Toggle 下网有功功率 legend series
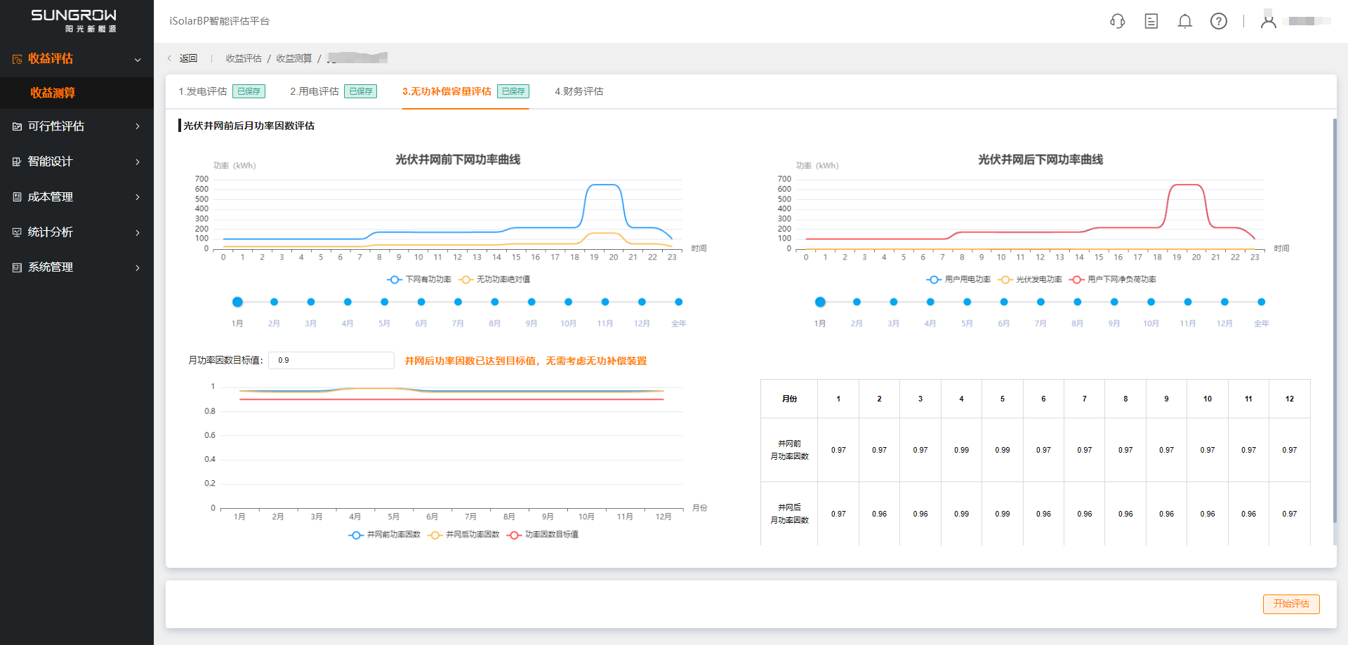 click(419, 279)
